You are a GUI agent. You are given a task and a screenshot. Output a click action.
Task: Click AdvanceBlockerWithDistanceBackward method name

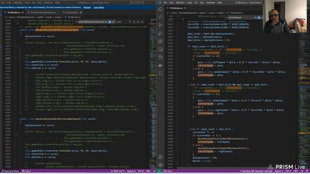[x=57, y=119]
